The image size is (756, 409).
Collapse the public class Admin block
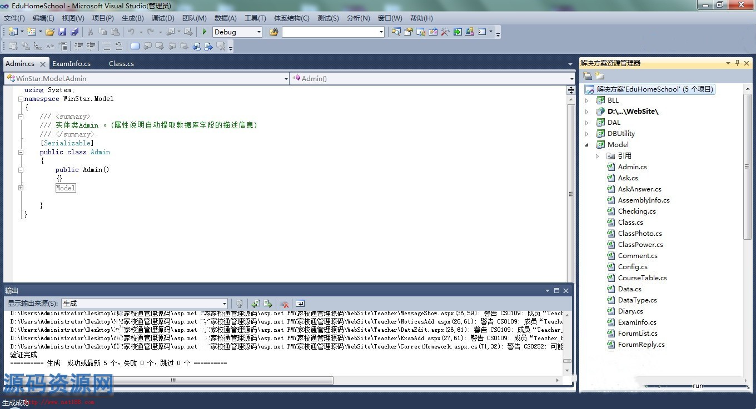pyautogui.click(x=21, y=152)
